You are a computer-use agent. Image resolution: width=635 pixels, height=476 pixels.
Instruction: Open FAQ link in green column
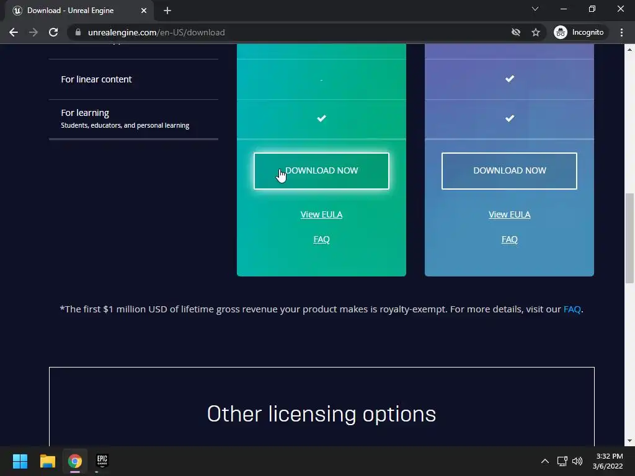(x=322, y=239)
